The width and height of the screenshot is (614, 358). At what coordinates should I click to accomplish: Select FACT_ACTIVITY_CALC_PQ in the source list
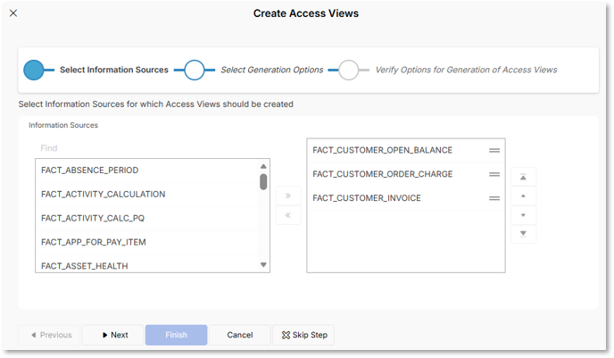pyautogui.click(x=147, y=218)
